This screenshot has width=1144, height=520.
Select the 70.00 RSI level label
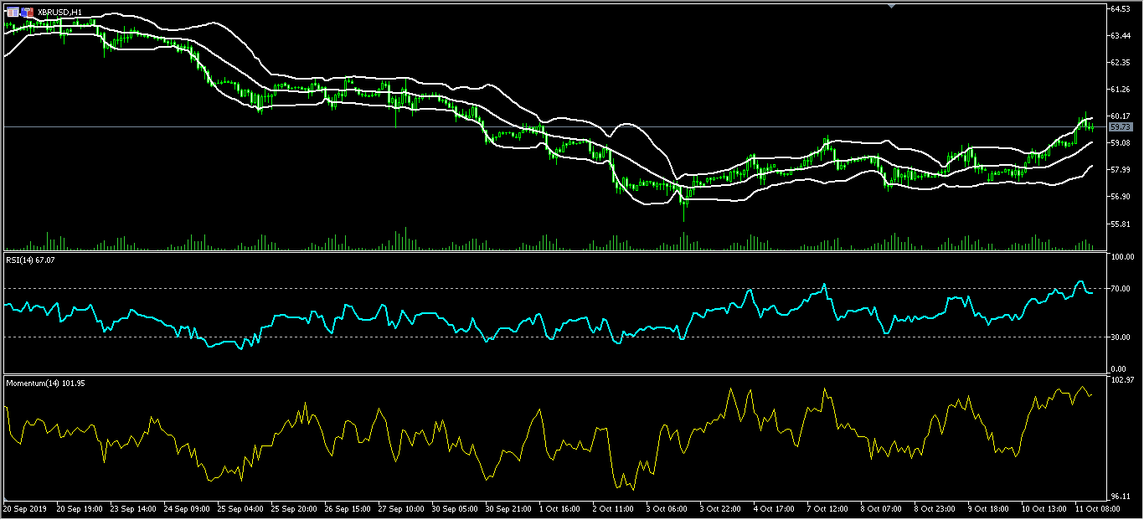pos(1121,289)
